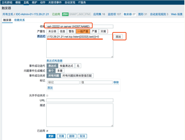Click the 克隆 button

pos(61,136)
